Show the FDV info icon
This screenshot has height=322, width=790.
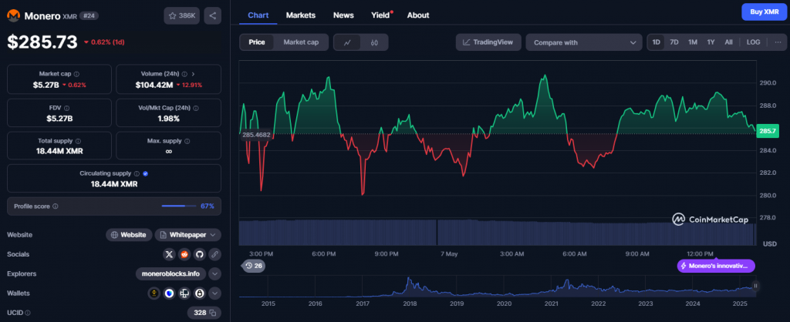(67, 108)
